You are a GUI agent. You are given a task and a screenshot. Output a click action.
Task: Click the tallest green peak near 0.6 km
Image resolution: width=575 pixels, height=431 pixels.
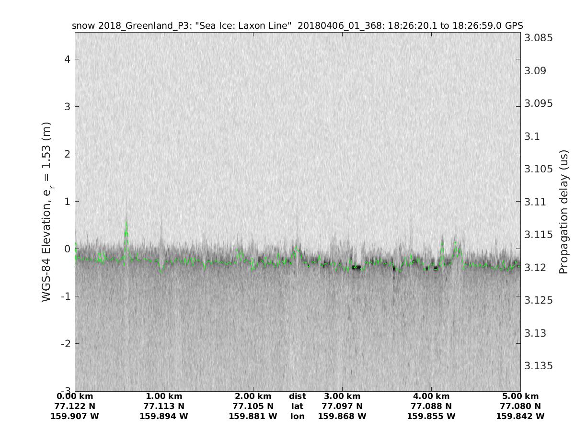click(126, 223)
